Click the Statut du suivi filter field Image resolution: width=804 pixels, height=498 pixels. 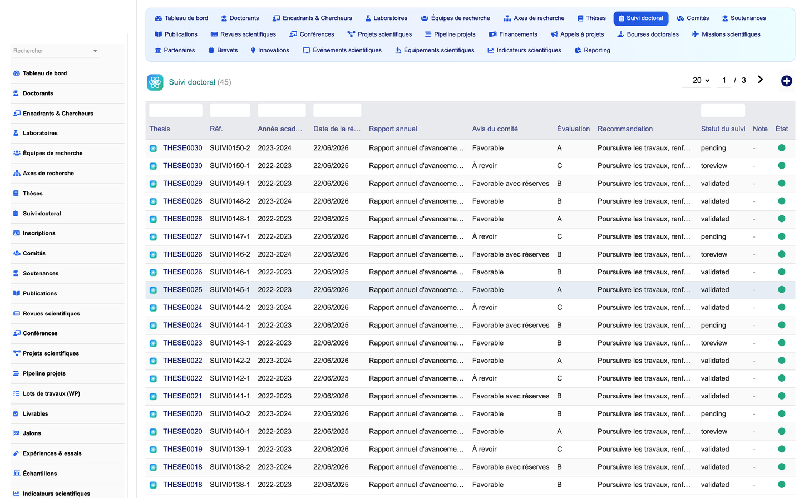tap(723, 110)
